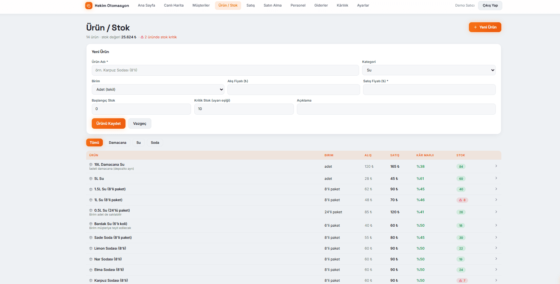This screenshot has height=284, width=560.
Task: Click box icon beside Nar Sodası
Action: point(91,259)
